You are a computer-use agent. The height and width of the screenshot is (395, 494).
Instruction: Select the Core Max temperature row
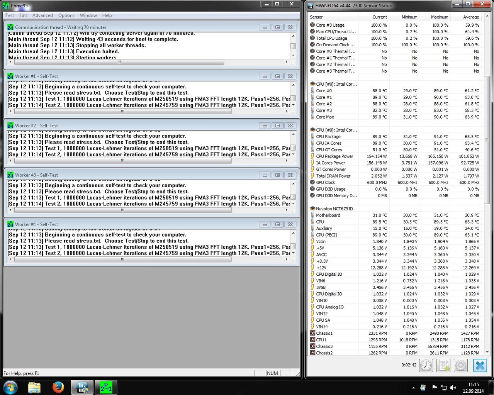(x=395, y=117)
